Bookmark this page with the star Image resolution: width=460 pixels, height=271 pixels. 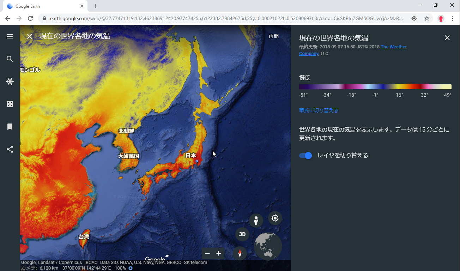tap(427, 18)
